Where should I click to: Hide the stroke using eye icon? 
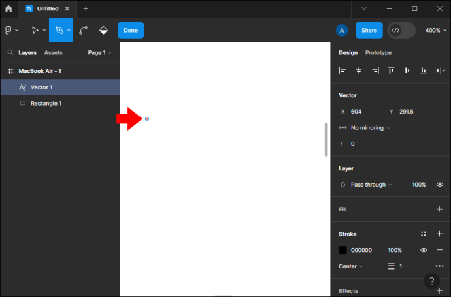424,250
